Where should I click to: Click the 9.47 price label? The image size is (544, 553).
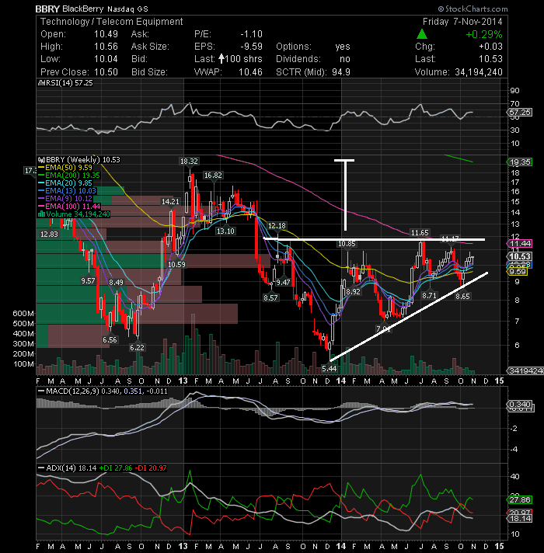(x=283, y=282)
